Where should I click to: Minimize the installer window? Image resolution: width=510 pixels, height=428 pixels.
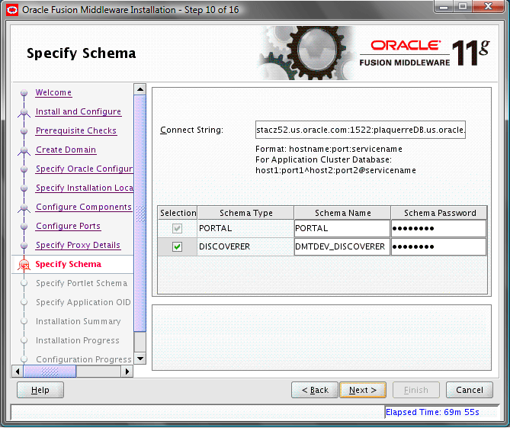[x=445, y=7]
